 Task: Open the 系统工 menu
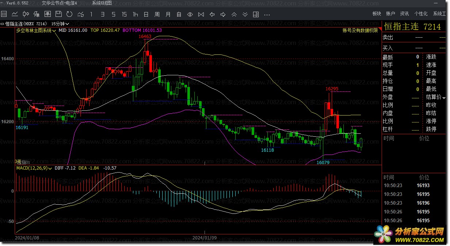[x=439, y=14]
